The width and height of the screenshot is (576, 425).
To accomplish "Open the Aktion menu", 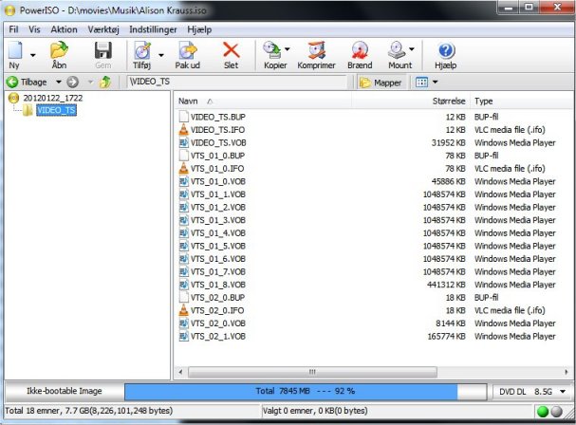I will point(64,29).
